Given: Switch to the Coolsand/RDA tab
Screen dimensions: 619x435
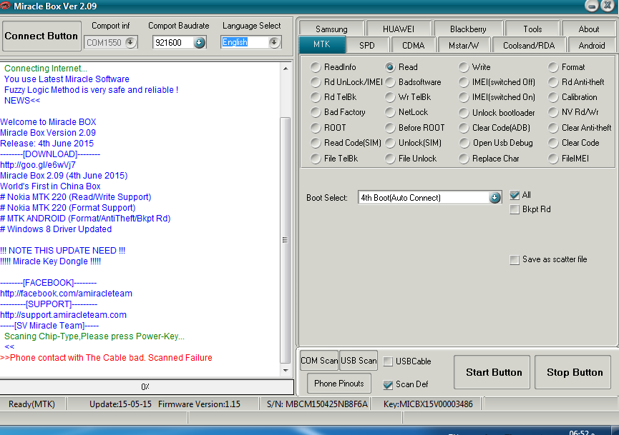Looking at the screenshot, I should tap(529, 45).
